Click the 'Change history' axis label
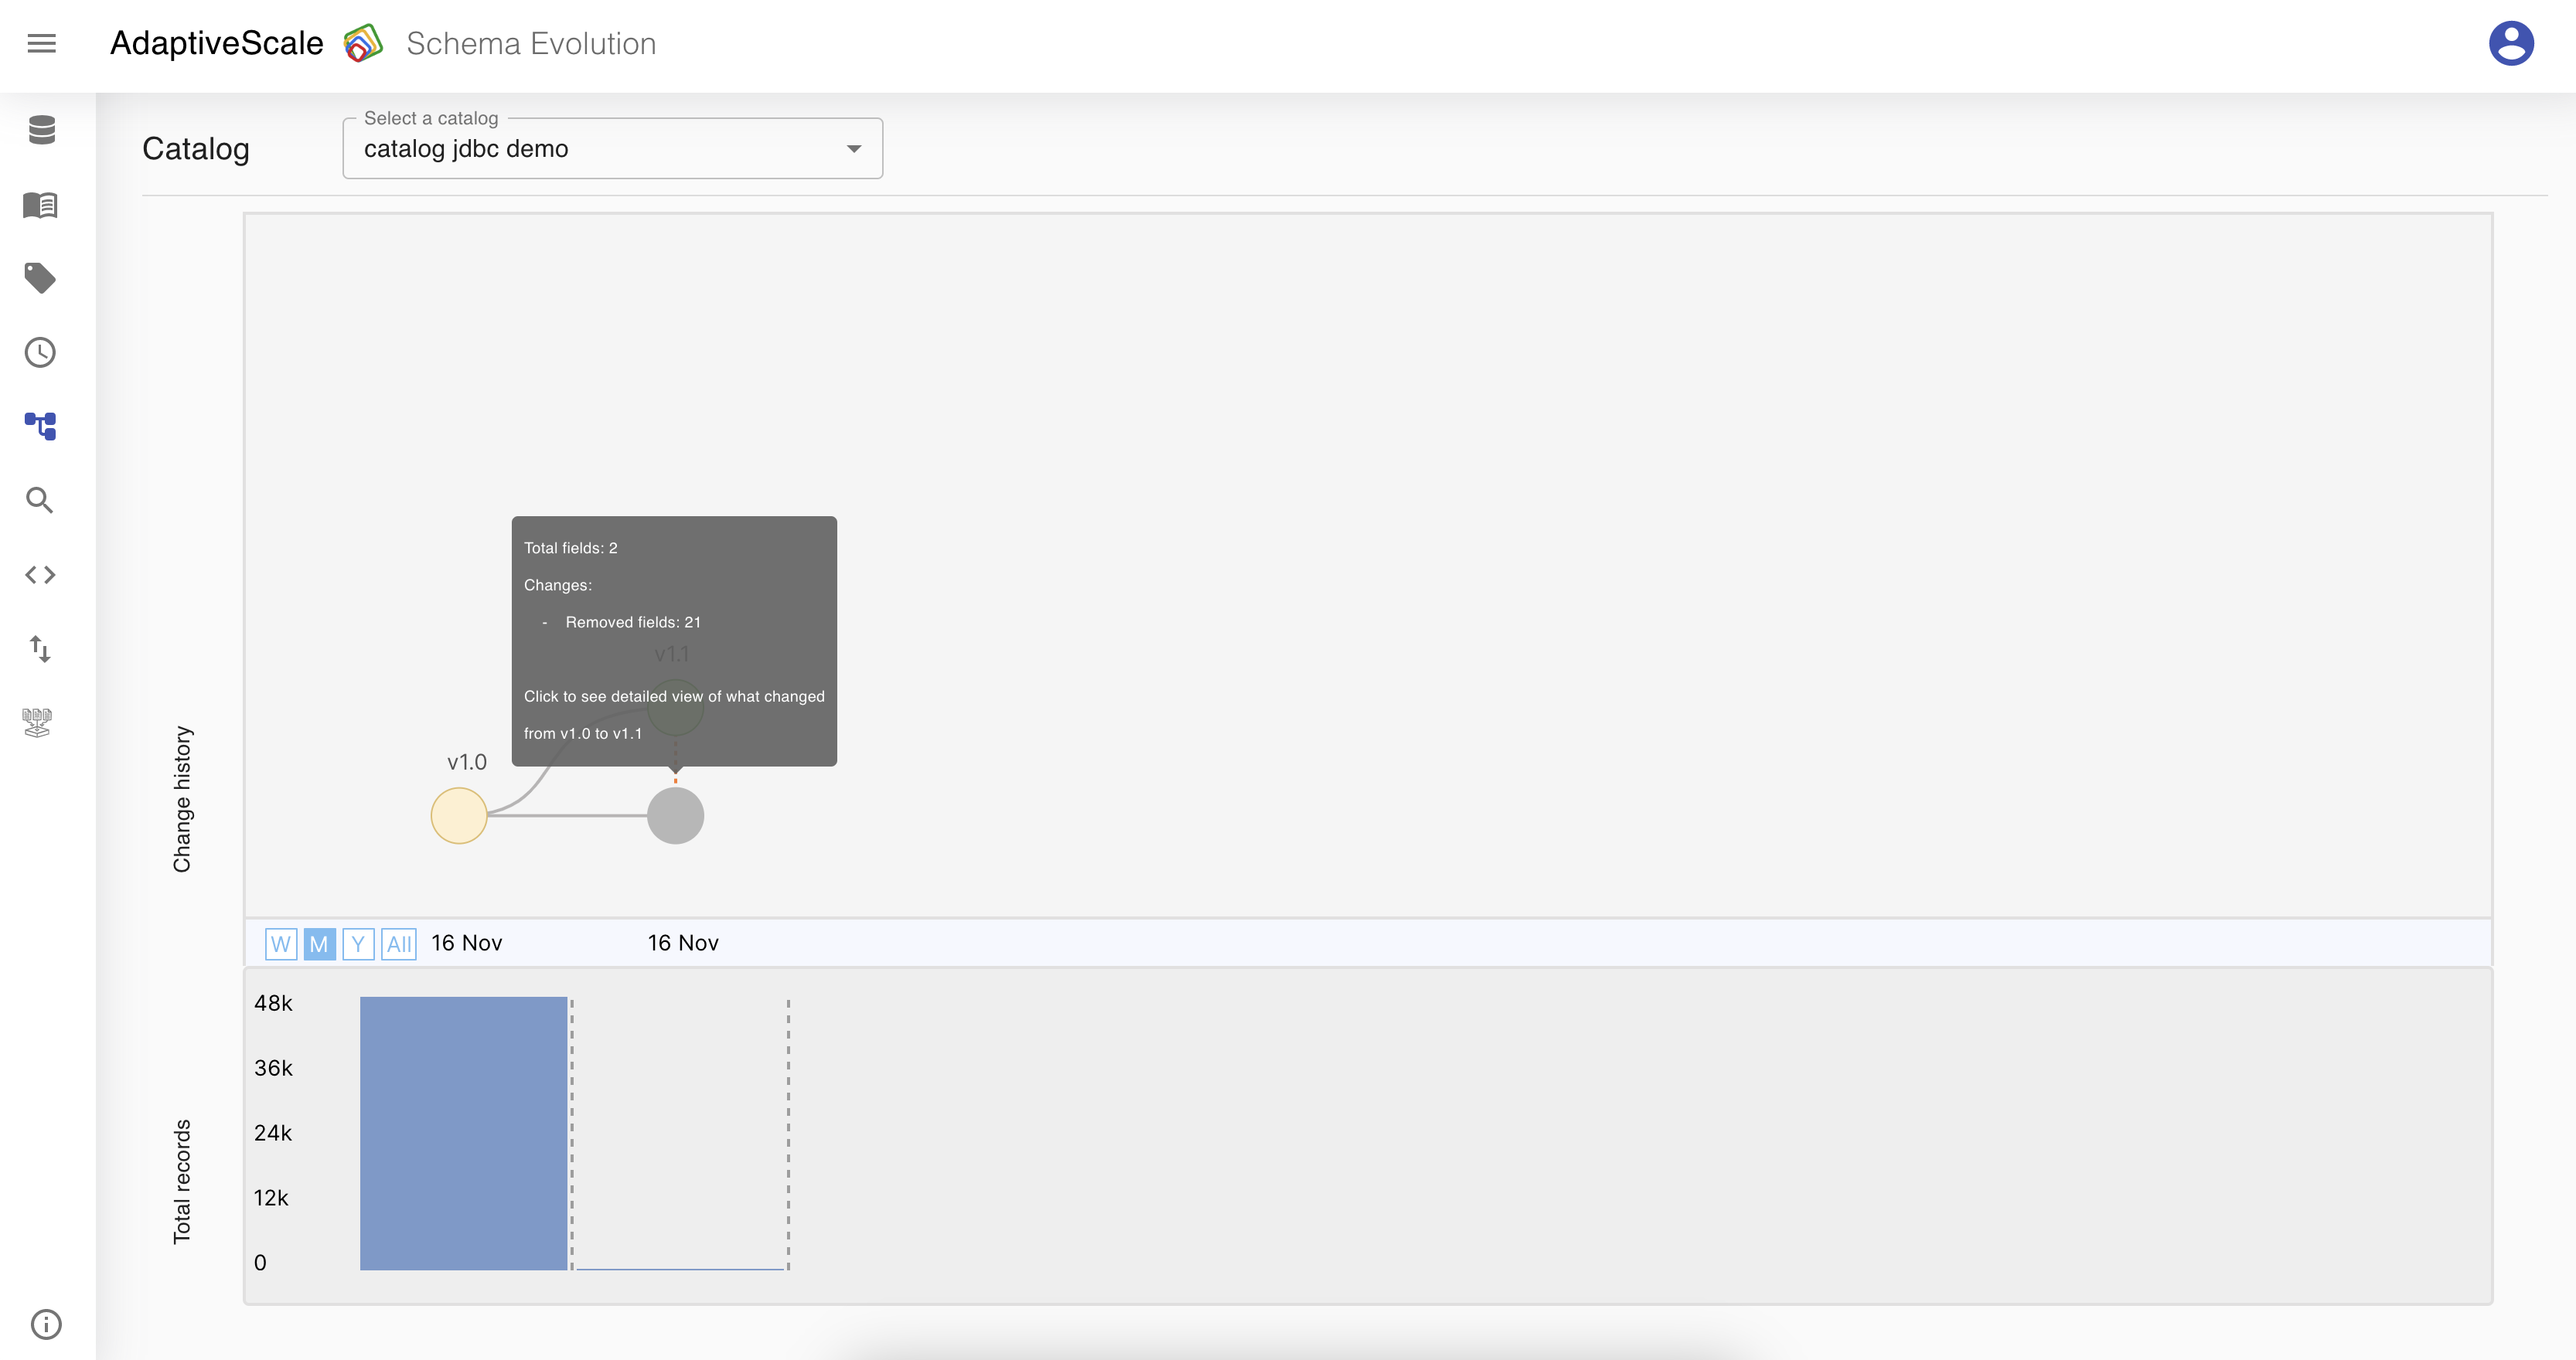 182,800
